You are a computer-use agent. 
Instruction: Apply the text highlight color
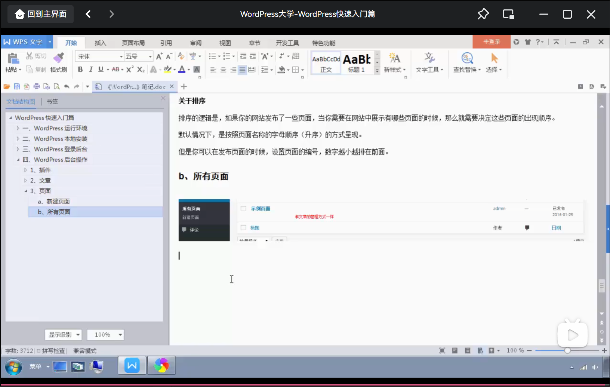click(x=167, y=70)
